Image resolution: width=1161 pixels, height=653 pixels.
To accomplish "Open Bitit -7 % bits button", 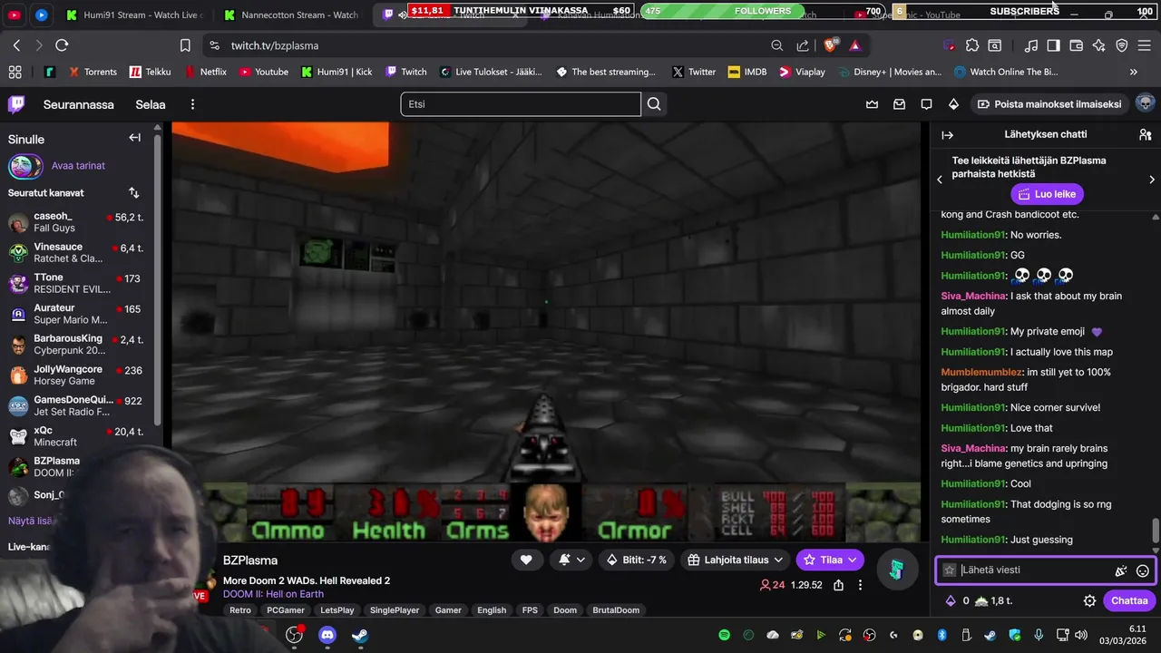I will 637,560.
